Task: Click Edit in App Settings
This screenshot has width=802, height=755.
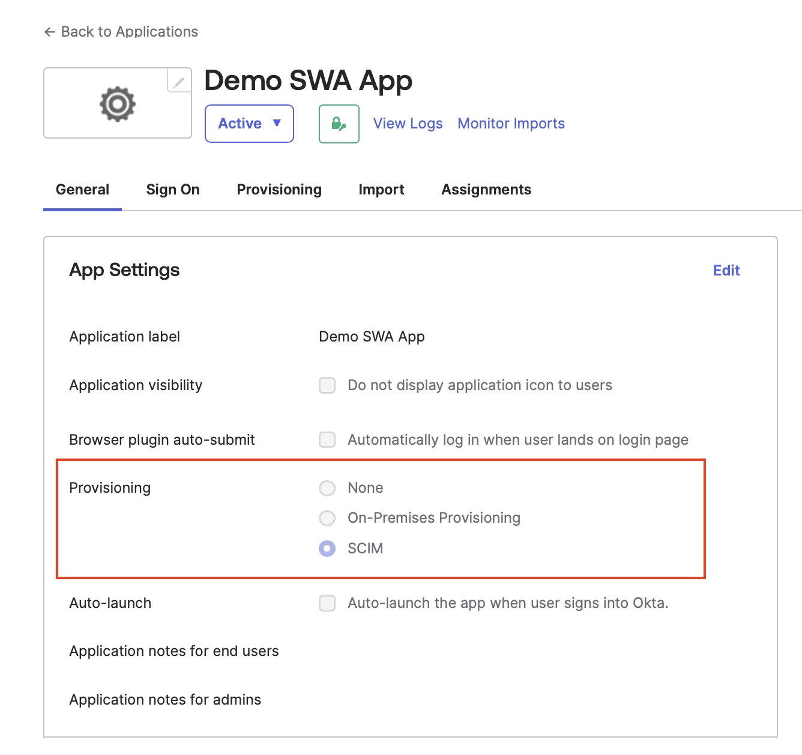Action: 726,271
